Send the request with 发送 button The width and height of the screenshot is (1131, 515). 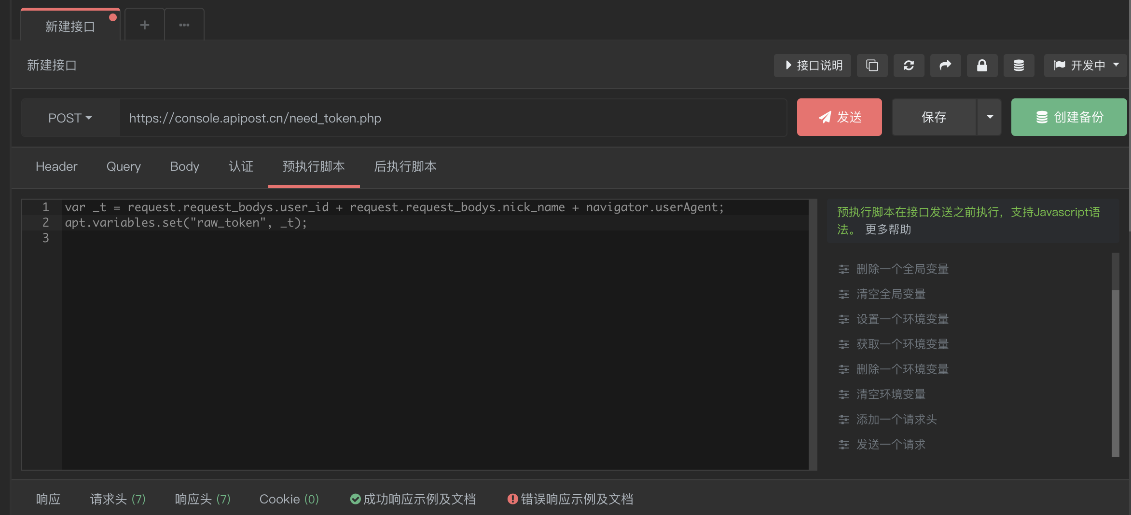point(839,117)
